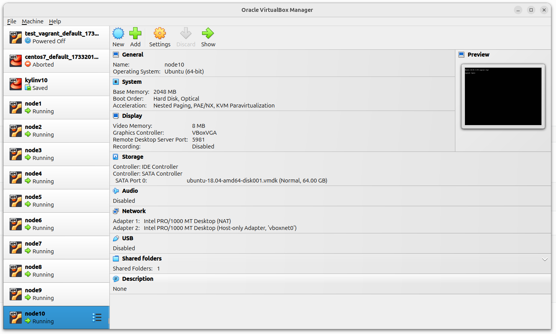The image size is (556, 334).
Task: Select the node2 virtual machine
Action: point(56,131)
